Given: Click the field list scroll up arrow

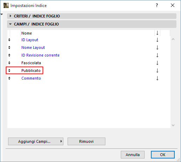Looking at the screenshot, I should 173,39.
